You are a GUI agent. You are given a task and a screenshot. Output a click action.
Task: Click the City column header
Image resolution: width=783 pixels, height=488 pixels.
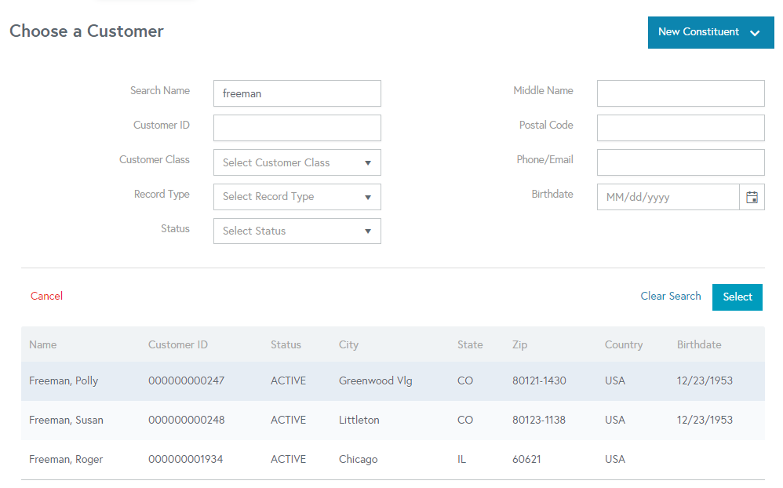[348, 344]
